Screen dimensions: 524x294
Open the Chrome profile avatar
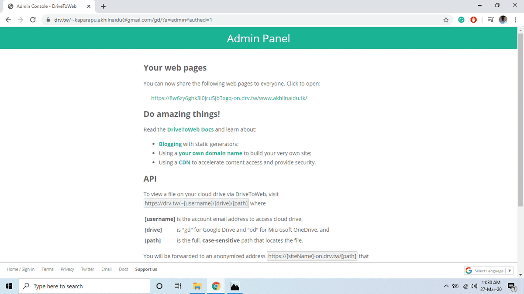pyautogui.click(x=503, y=20)
